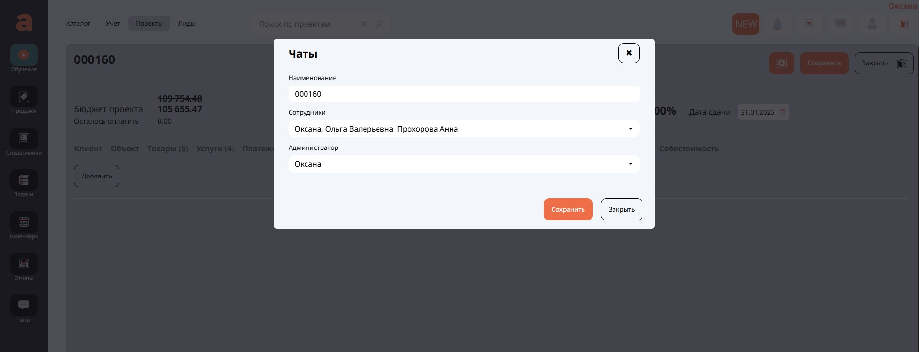Click Сохранить in the Чаты dialog
This screenshot has height=352, width=919.
[568, 209]
